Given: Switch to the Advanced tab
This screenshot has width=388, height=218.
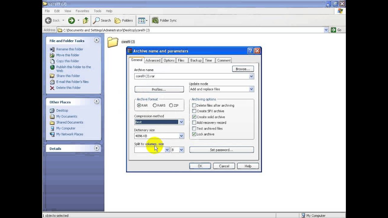Looking at the screenshot, I should [x=153, y=60].
